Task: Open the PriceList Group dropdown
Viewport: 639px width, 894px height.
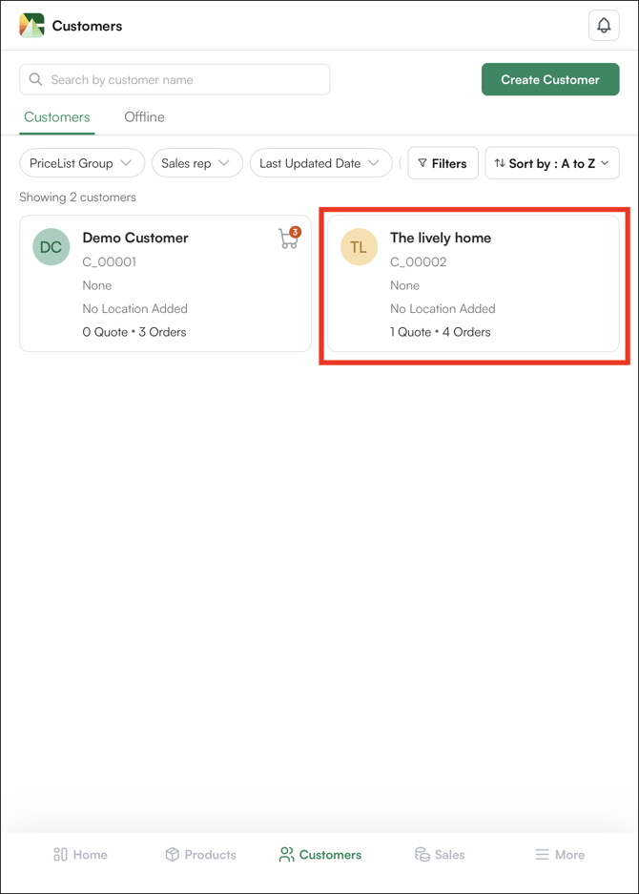Action: [x=82, y=163]
